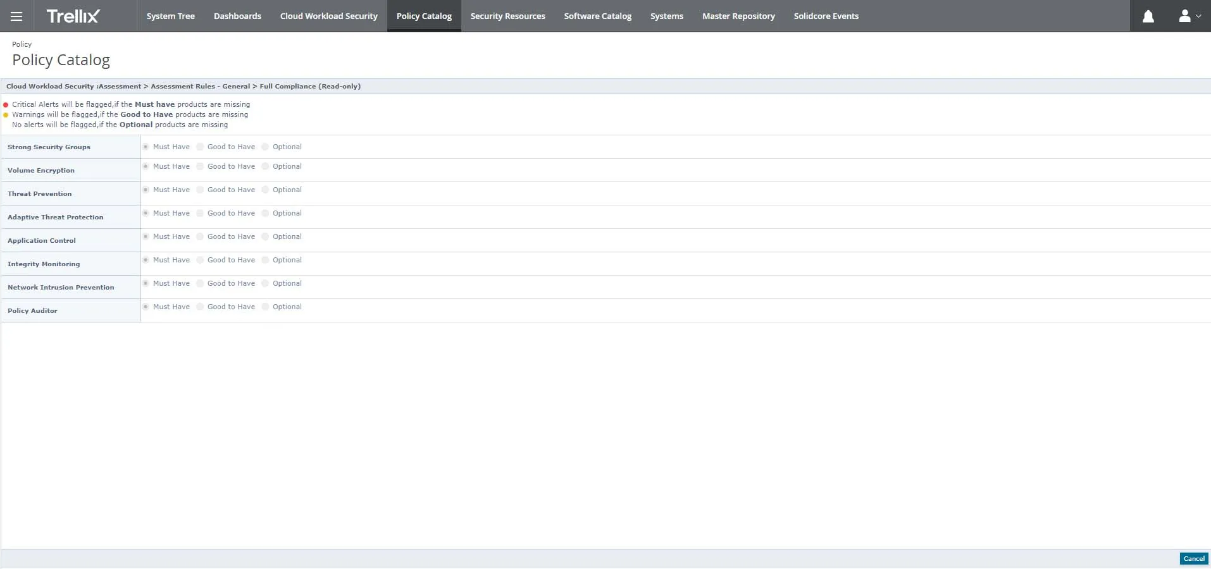The width and height of the screenshot is (1211, 569).
Task: Select Must Have for Strong Security Groups
Action: point(146,147)
